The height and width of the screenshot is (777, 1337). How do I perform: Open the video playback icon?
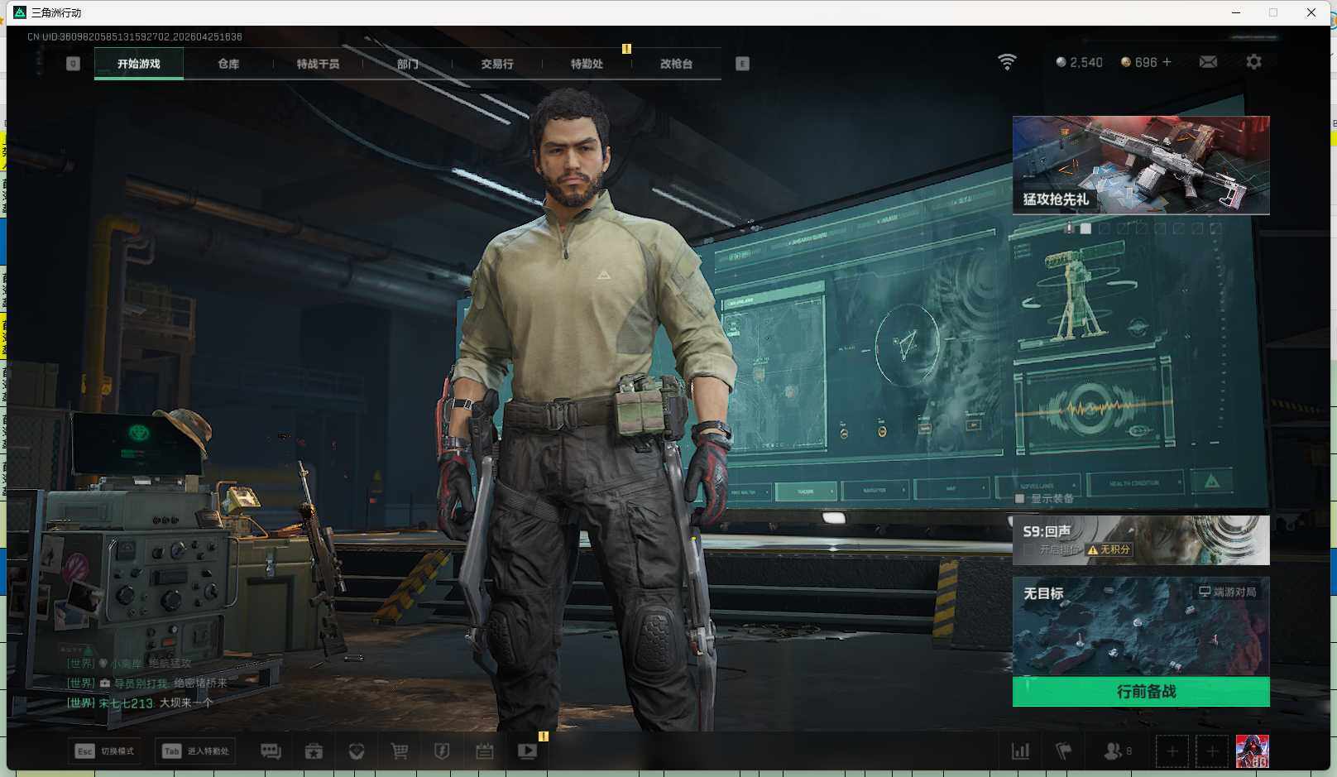coord(527,751)
